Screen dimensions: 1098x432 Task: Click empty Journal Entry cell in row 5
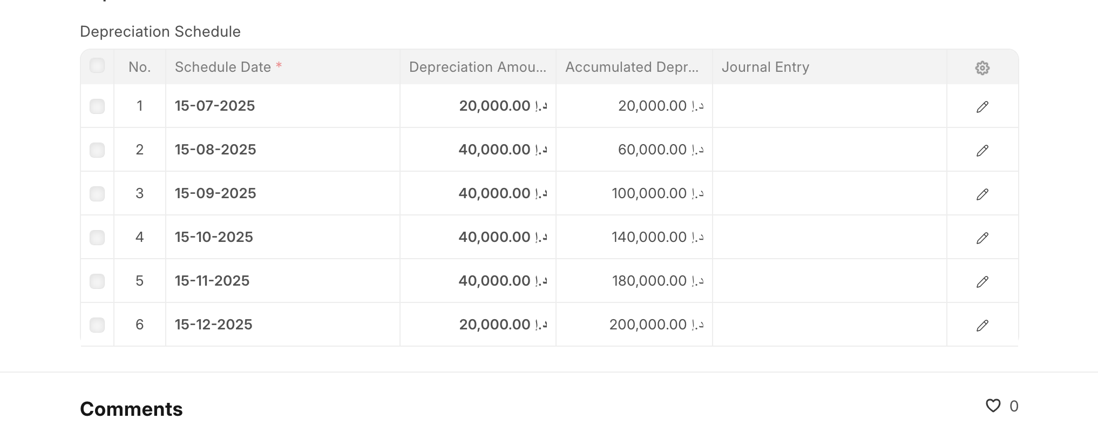[829, 281]
